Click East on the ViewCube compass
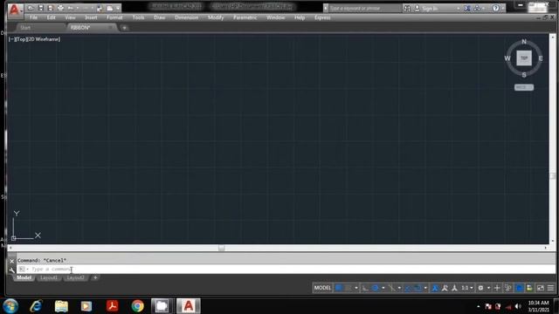559x314 pixels. click(541, 58)
